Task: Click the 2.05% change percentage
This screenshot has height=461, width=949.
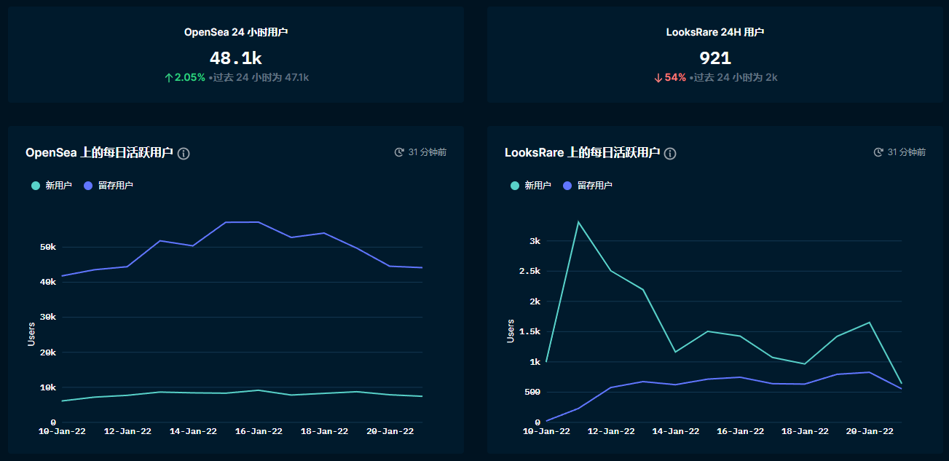Action: coord(190,77)
